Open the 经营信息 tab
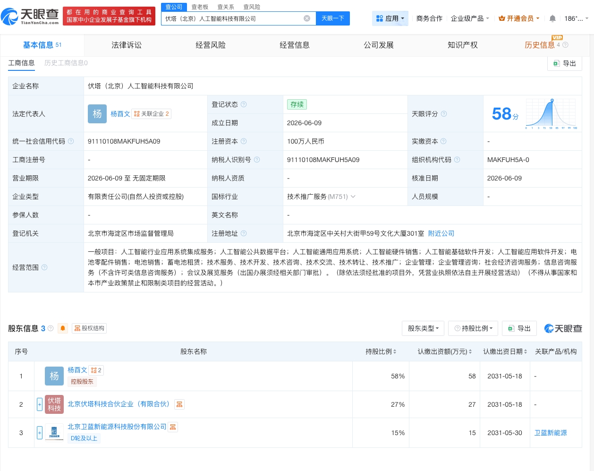 (295, 45)
